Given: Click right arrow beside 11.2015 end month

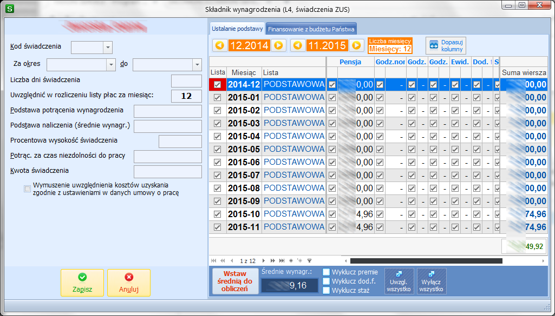Looking at the screenshot, I should pyautogui.click(x=356, y=45).
